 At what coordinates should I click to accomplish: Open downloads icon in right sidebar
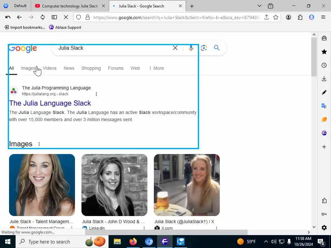[324, 79]
